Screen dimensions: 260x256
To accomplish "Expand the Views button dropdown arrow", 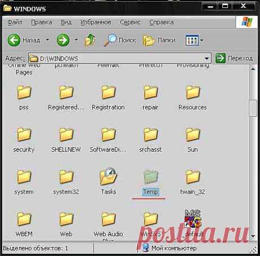I will [x=202, y=40].
